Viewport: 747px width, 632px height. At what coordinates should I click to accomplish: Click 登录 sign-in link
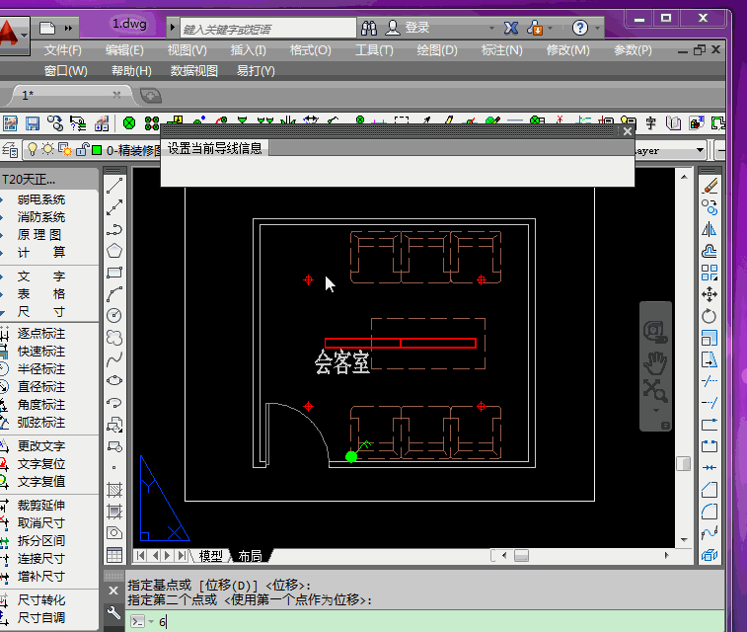pos(417,28)
